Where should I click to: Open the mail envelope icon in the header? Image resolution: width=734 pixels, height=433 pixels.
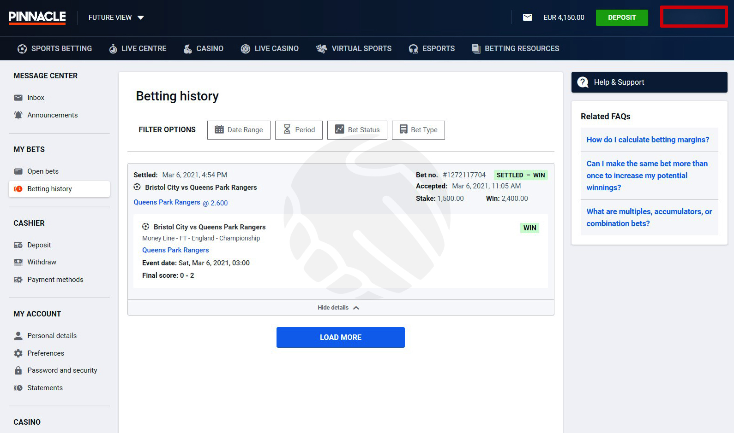[x=527, y=18]
